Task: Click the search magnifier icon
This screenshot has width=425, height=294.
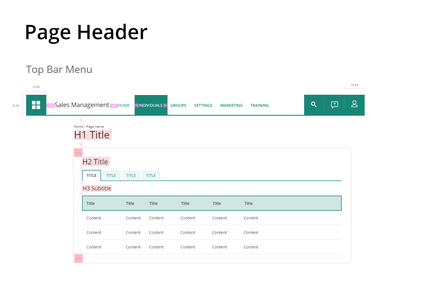Action: [314, 105]
